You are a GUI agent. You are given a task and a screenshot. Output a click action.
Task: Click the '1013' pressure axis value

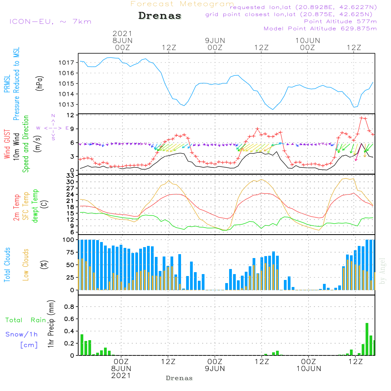66,104
